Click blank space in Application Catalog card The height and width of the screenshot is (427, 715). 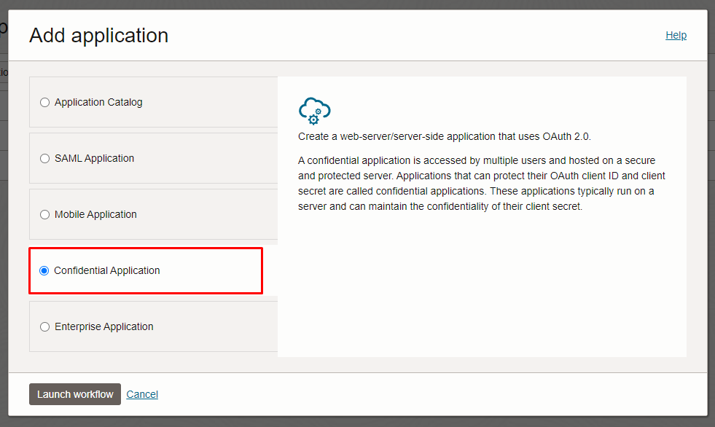(210, 102)
